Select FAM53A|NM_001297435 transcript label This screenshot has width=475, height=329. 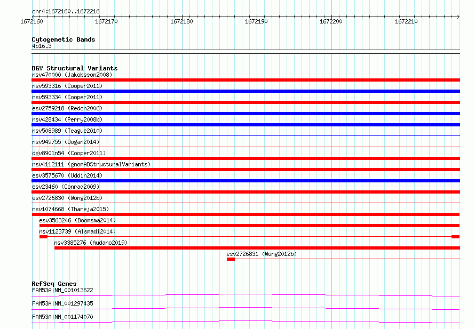click(x=62, y=303)
